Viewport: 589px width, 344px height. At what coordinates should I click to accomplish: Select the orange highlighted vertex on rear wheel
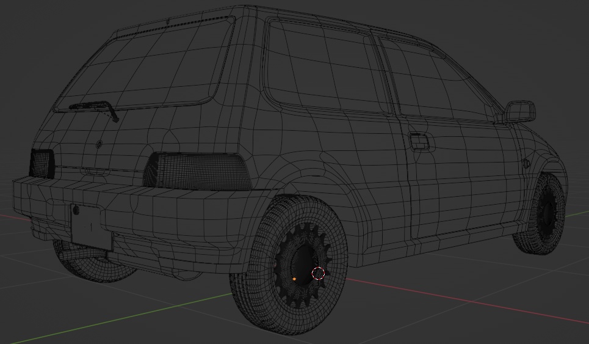click(294, 279)
